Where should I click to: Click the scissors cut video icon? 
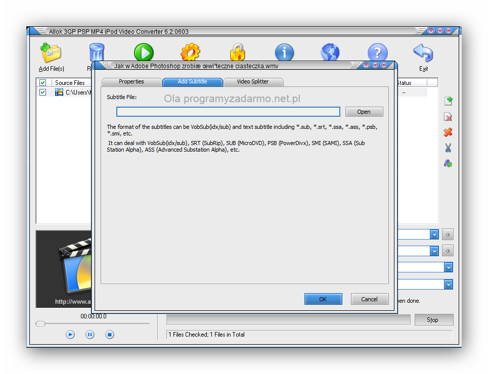(x=448, y=148)
